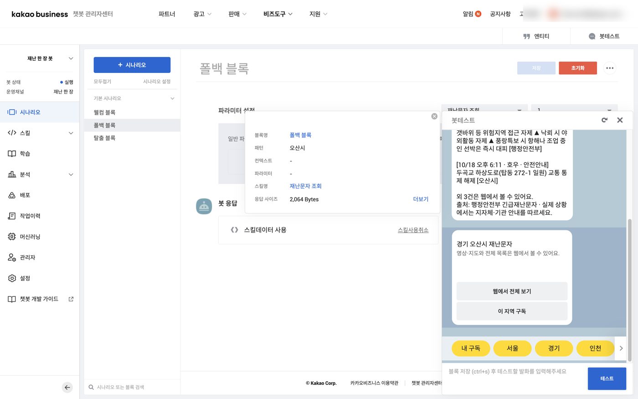The width and height of the screenshot is (638, 399).
Task: Click the 내 구독 quick reply
Action: (x=471, y=348)
